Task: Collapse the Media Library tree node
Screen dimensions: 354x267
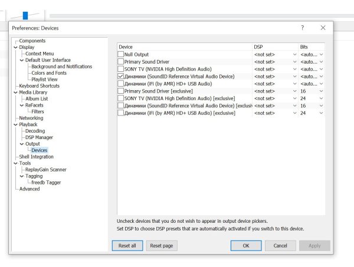Action: coord(16,93)
